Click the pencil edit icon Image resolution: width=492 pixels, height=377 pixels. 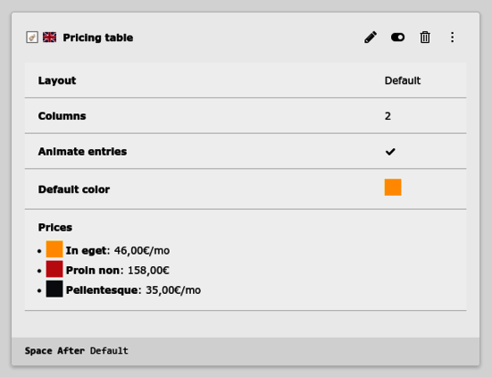pyautogui.click(x=371, y=38)
